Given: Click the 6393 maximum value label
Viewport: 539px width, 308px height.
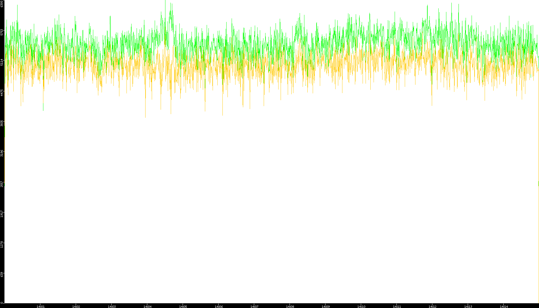Looking at the screenshot, I should (2, 4).
